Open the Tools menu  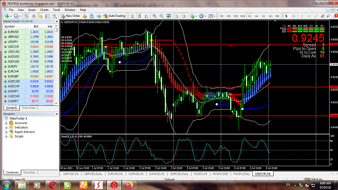pos(56,10)
